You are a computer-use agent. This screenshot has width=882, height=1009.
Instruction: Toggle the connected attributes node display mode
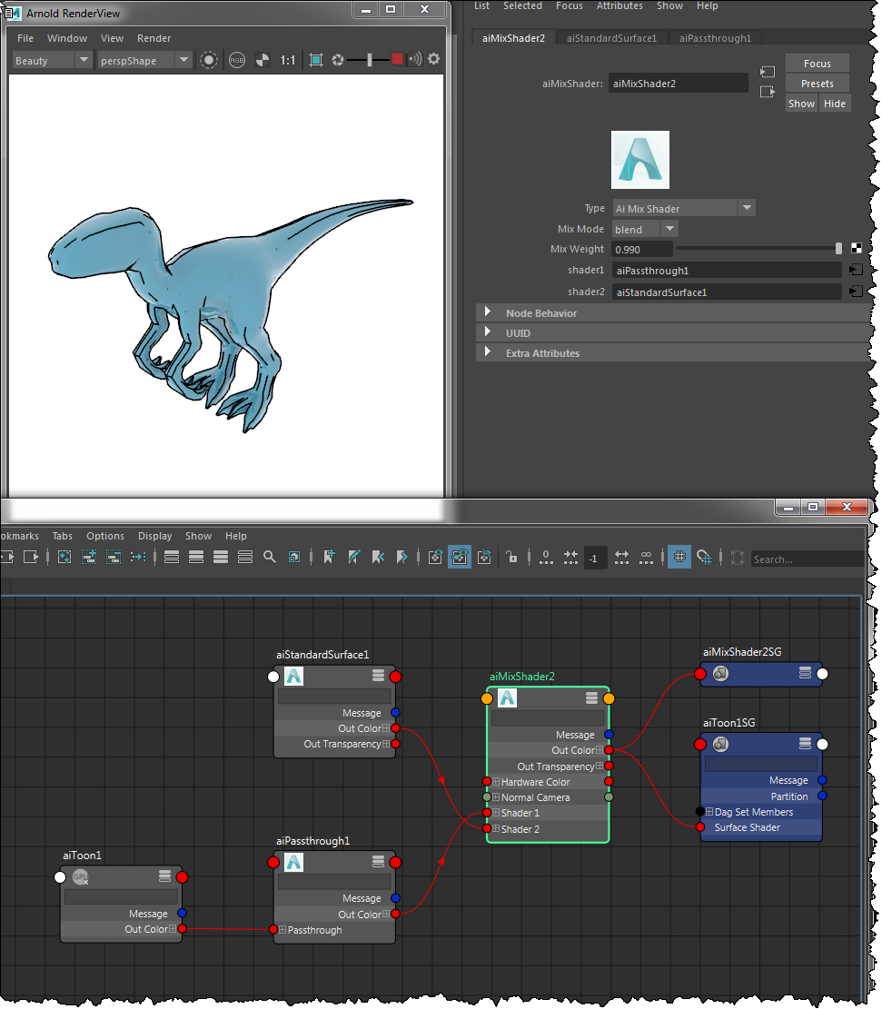[x=460, y=557]
